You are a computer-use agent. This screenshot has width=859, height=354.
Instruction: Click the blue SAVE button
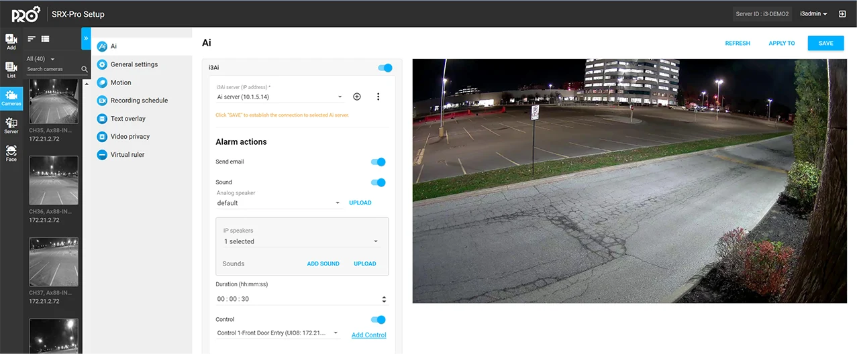(x=825, y=43)
